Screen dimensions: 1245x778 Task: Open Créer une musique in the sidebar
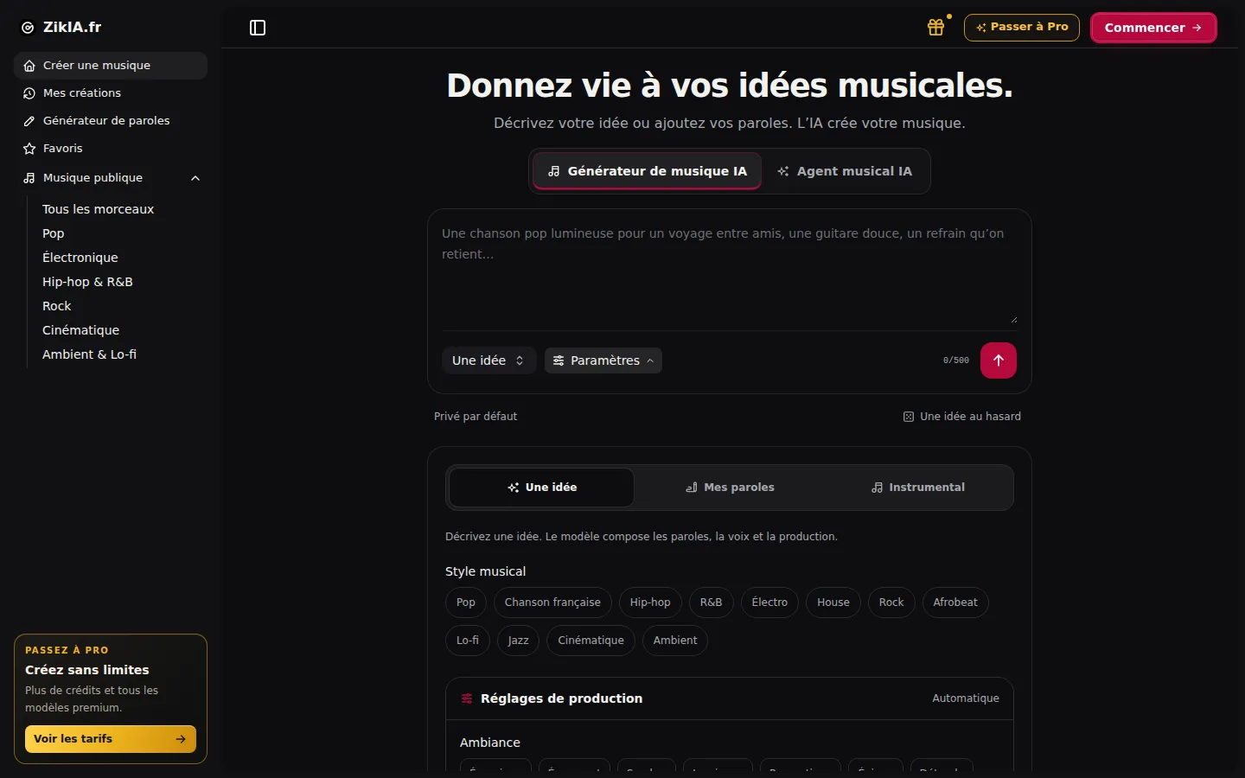[111, 66]
